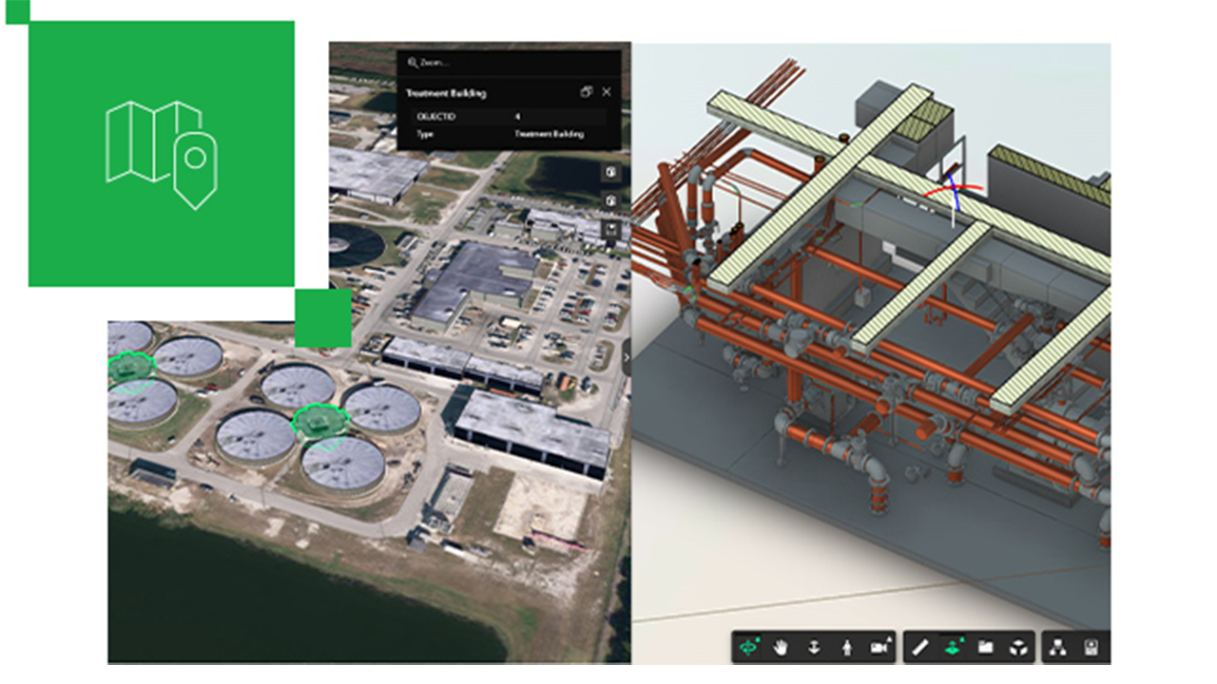Toggle the top building layer icon

611,172
